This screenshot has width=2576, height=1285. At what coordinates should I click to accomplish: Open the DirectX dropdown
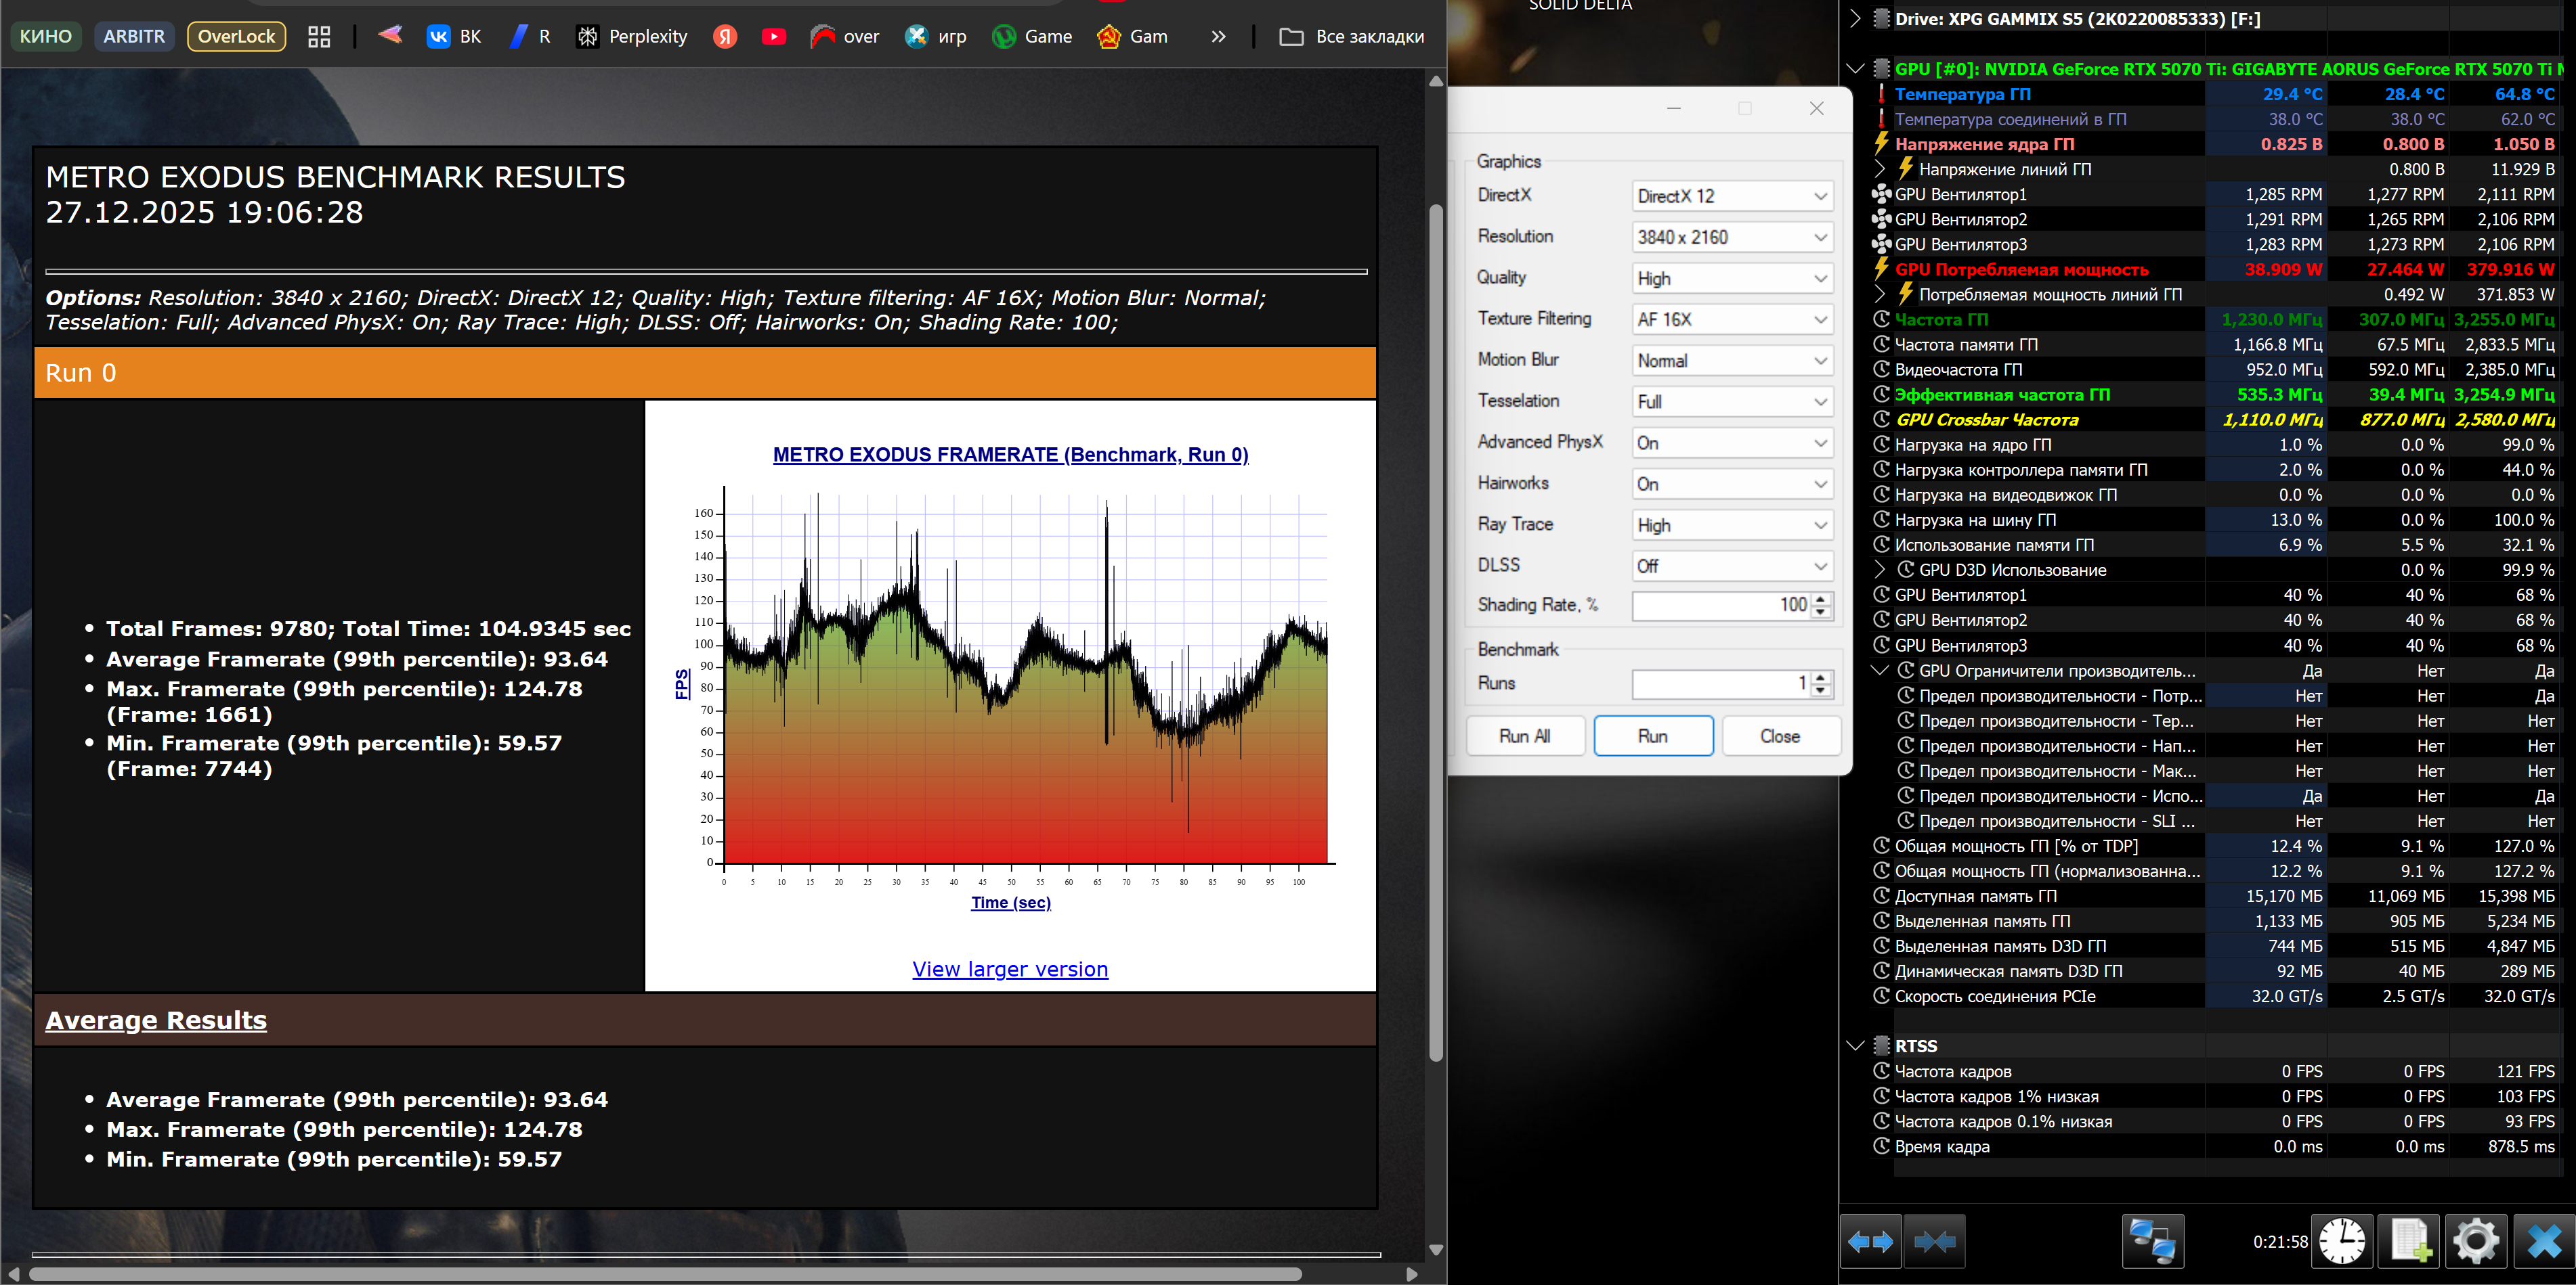point(1732,196)
